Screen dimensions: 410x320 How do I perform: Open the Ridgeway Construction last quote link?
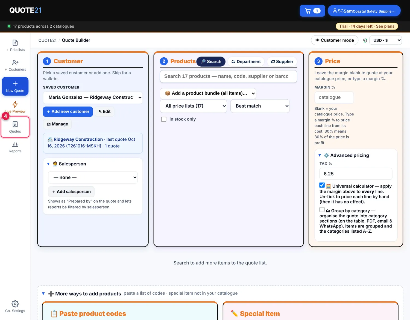point(93,143)
